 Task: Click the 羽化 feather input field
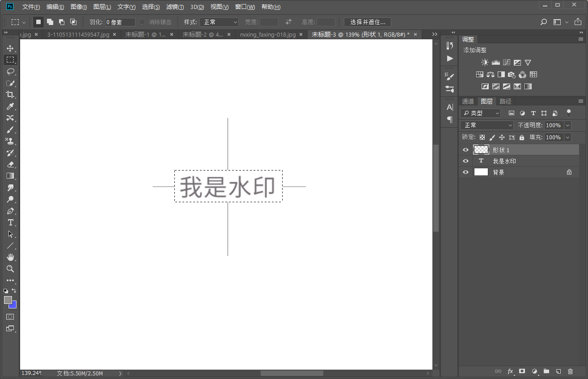[120, 22]
